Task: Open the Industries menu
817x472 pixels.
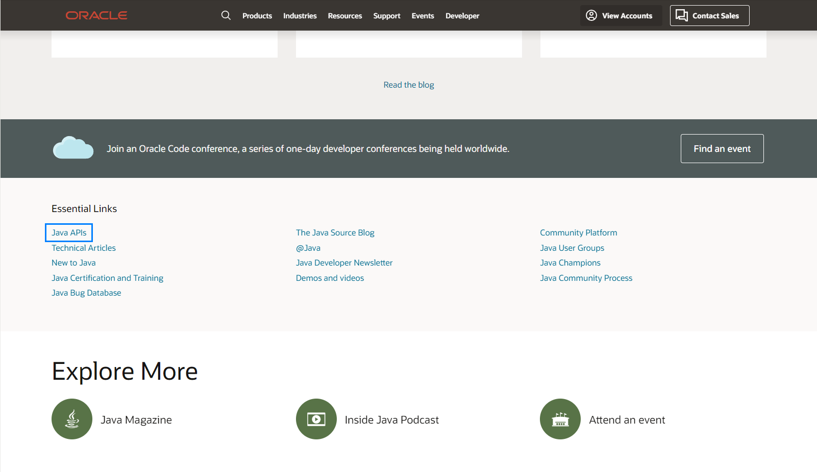Action: tap(300, 16)
